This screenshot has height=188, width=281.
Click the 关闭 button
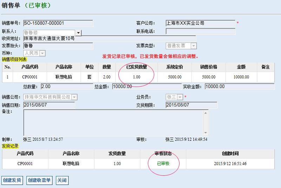(62, 180)
